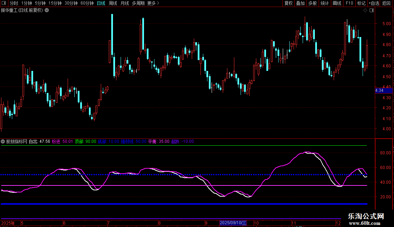Click the 股朋指标网 indicator name
Screen dimensions: 394x227
click(x=17, y=141)
